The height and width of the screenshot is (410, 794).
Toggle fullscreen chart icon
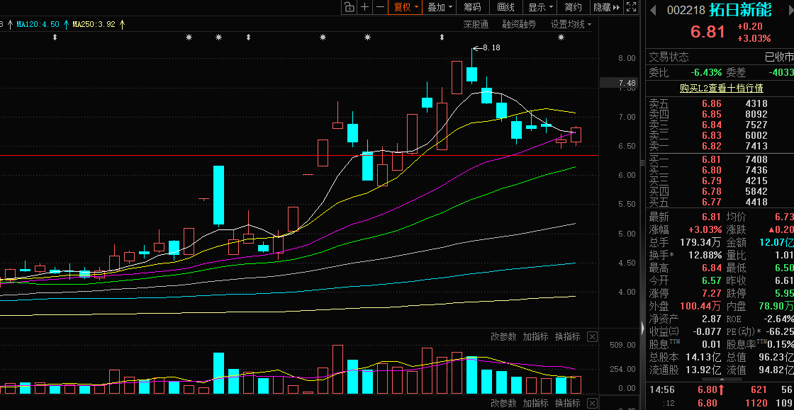coord(630,7)
